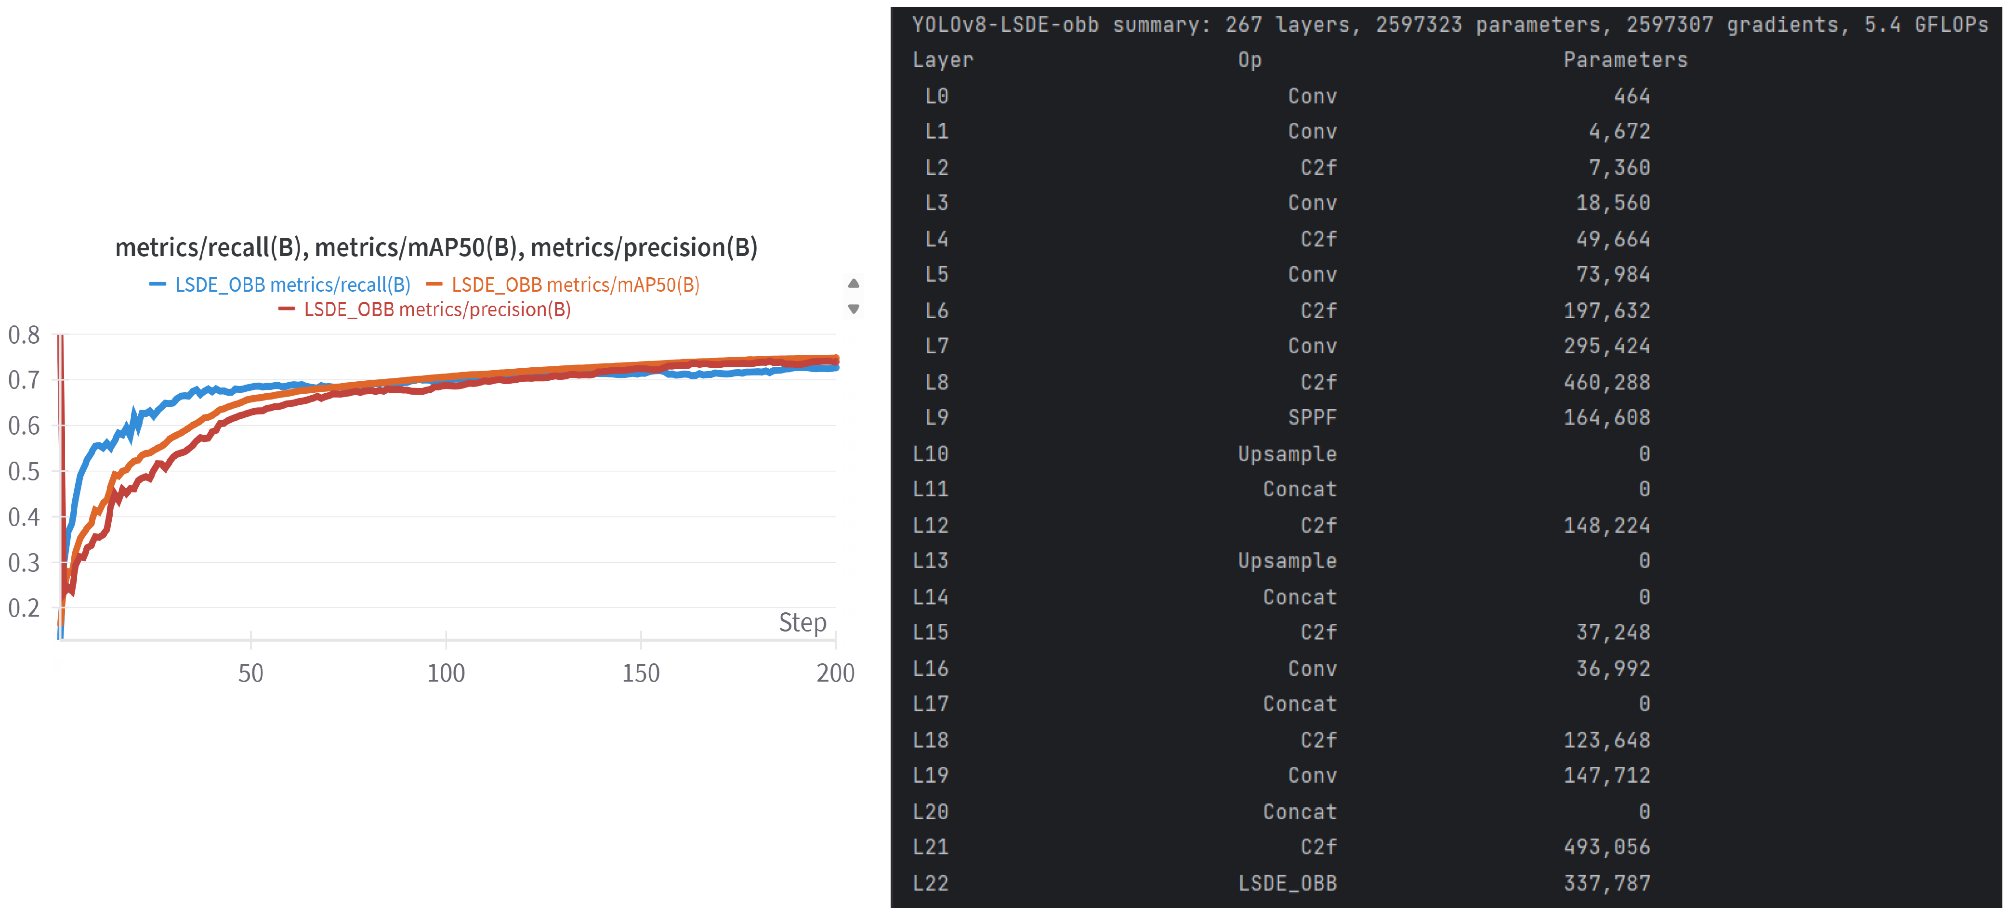This screenshot has width=2012, height=917.
Task: Click the blue recall legend color marker
Action: tap(157, 285)
